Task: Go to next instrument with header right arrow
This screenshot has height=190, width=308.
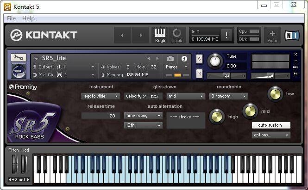Action: [x=140, y=35]
